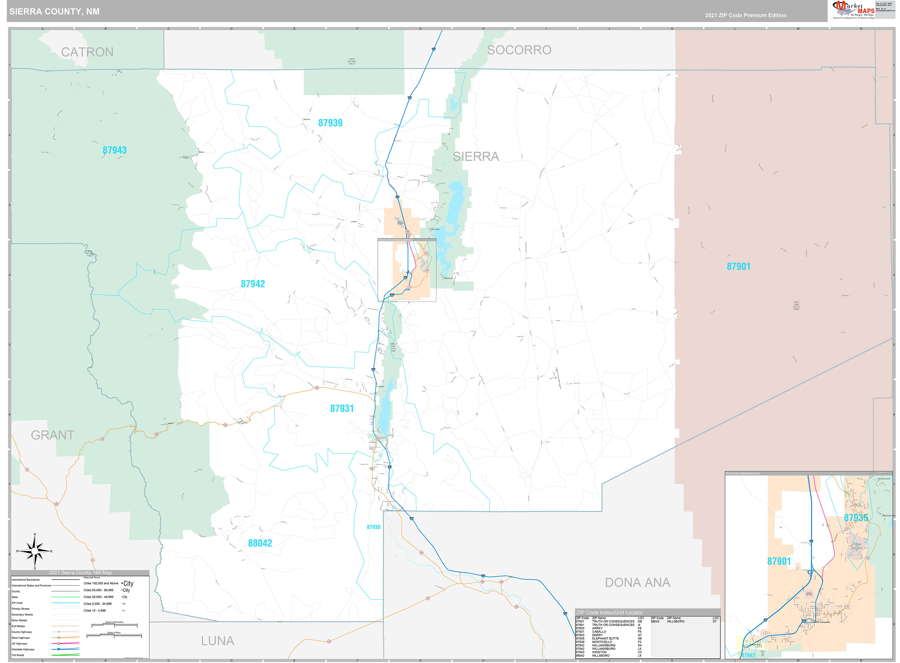Click 'Cities and Towns' legend heading
900x663 pixels.
tap(91, 578)
